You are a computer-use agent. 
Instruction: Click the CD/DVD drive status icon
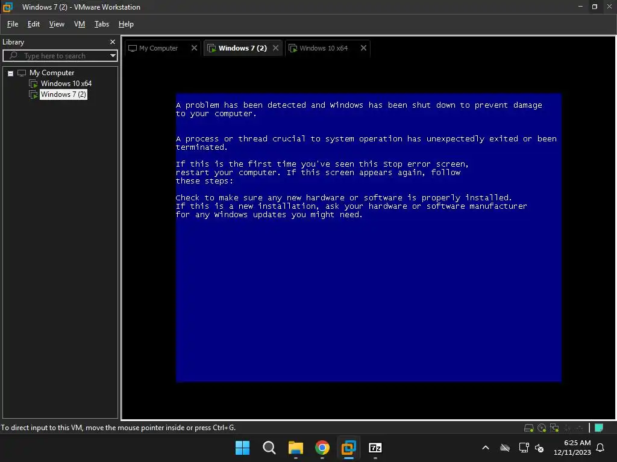point(542,428)
